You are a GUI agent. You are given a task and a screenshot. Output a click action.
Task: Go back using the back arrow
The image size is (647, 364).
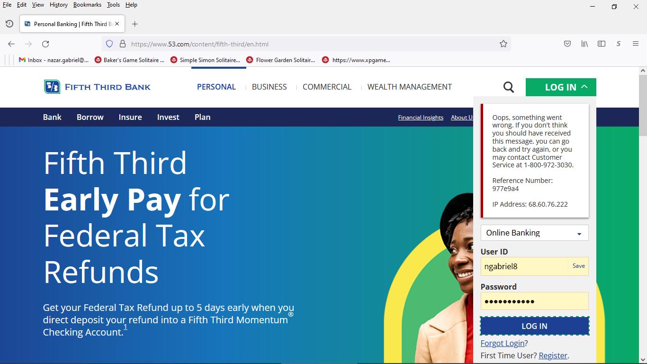click(11, 44)
